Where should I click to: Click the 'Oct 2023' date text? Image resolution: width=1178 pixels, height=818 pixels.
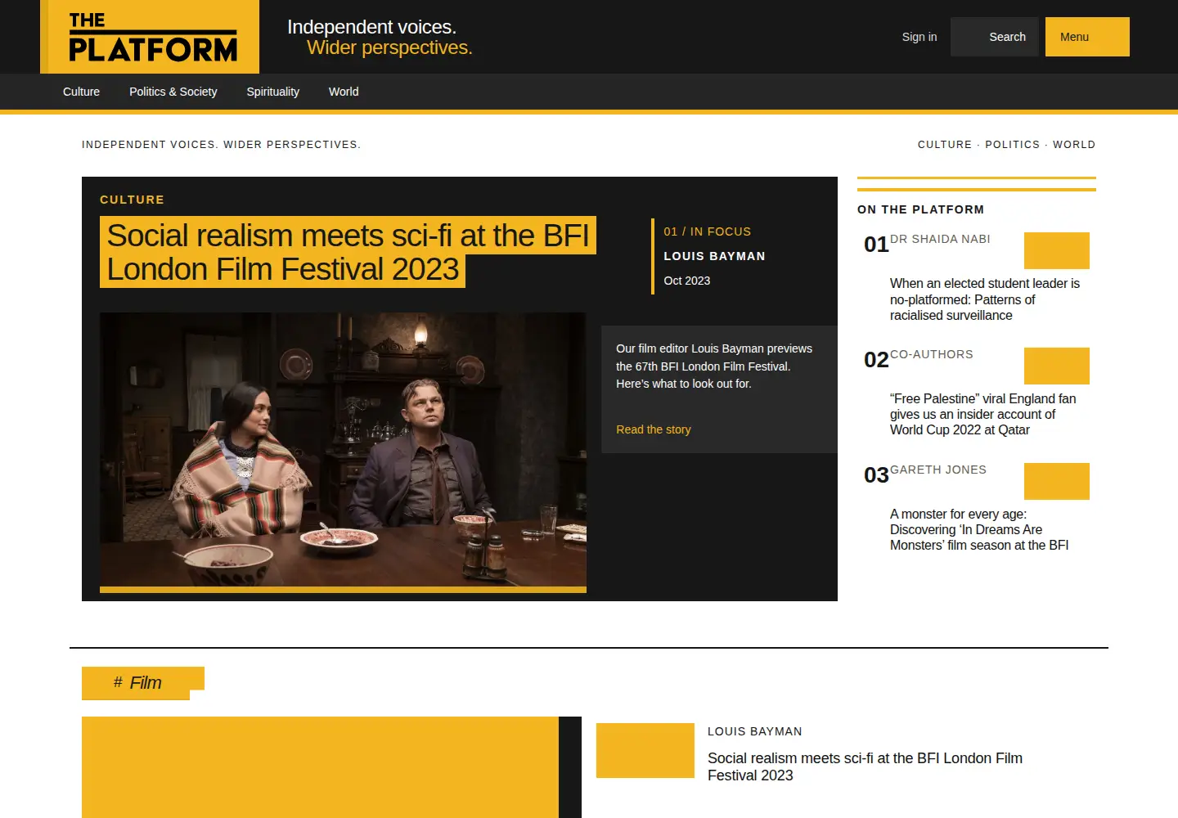[x=687, y=281]
